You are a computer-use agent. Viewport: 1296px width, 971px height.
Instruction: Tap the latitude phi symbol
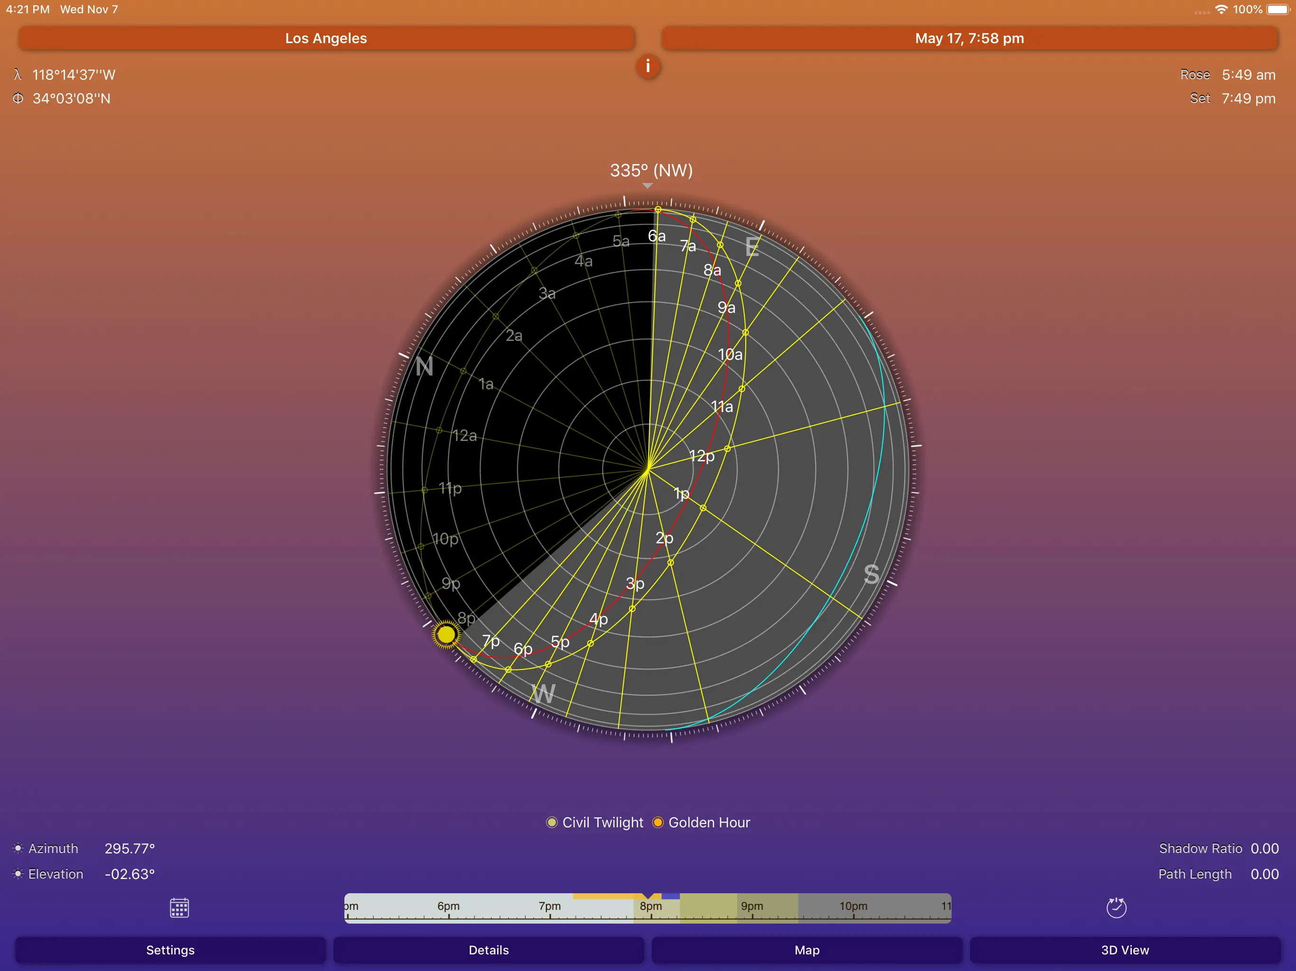pos(18,99)
